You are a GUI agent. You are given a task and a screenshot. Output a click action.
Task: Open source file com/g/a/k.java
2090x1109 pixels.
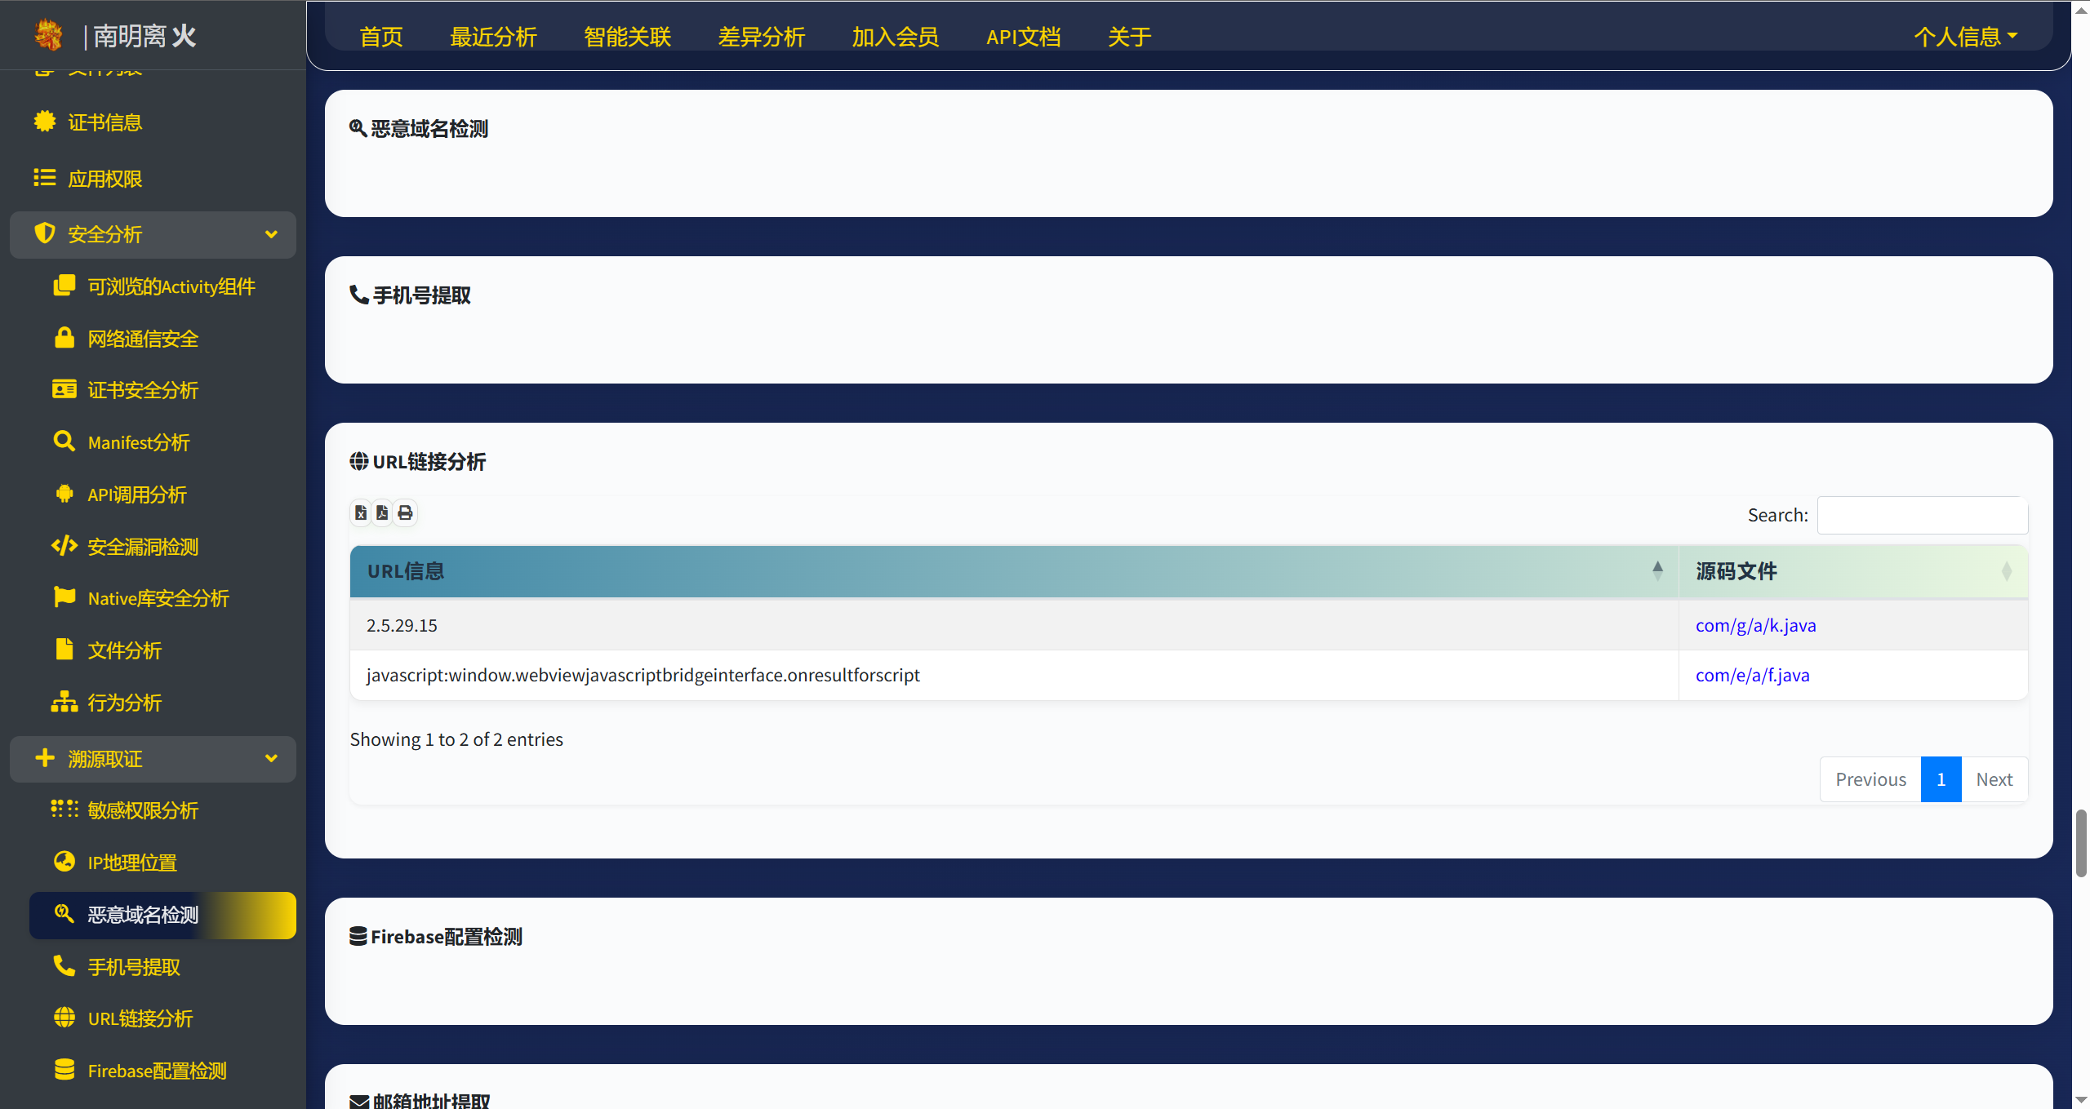click(1755, 625)
